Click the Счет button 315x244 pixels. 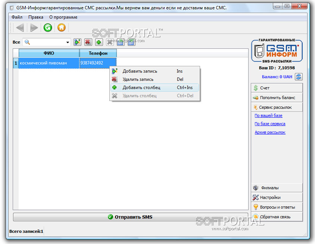pyautogui.click(x=277, y=88)
